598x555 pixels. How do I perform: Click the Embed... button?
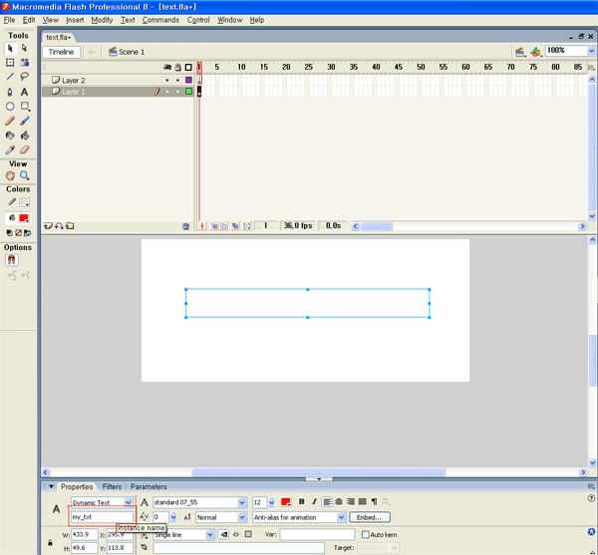coord(370,517)
